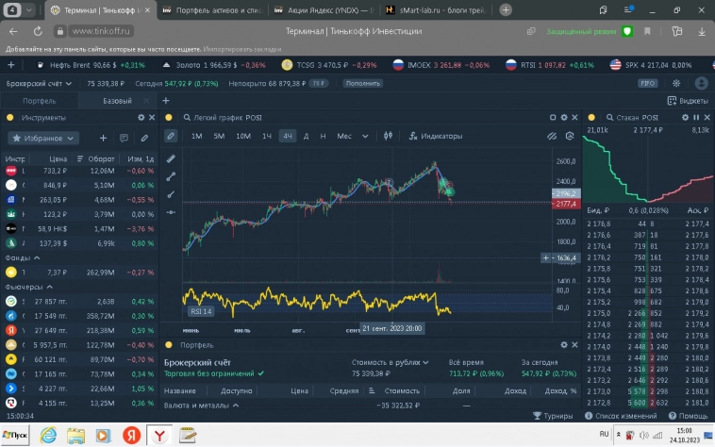Close the Легкий график POSI widget

click(x=575, y=118)
